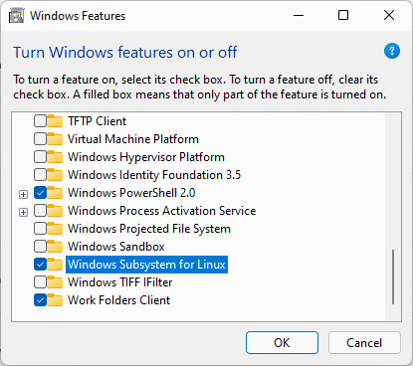Expand the Windows Process Activation Service node
The width and height of the screenshot is (413, 366).
23,212
